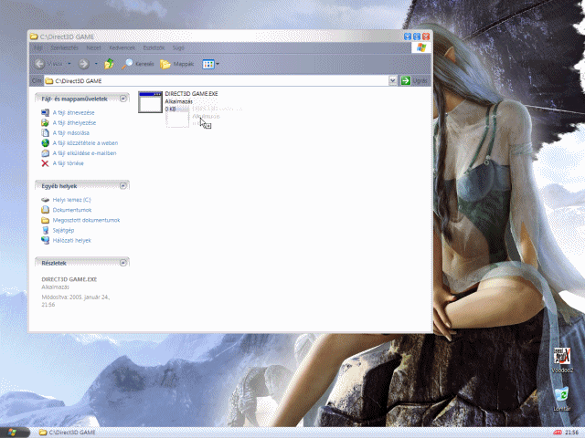
Task: Click the Start button on taskbar
Action: 14,433
